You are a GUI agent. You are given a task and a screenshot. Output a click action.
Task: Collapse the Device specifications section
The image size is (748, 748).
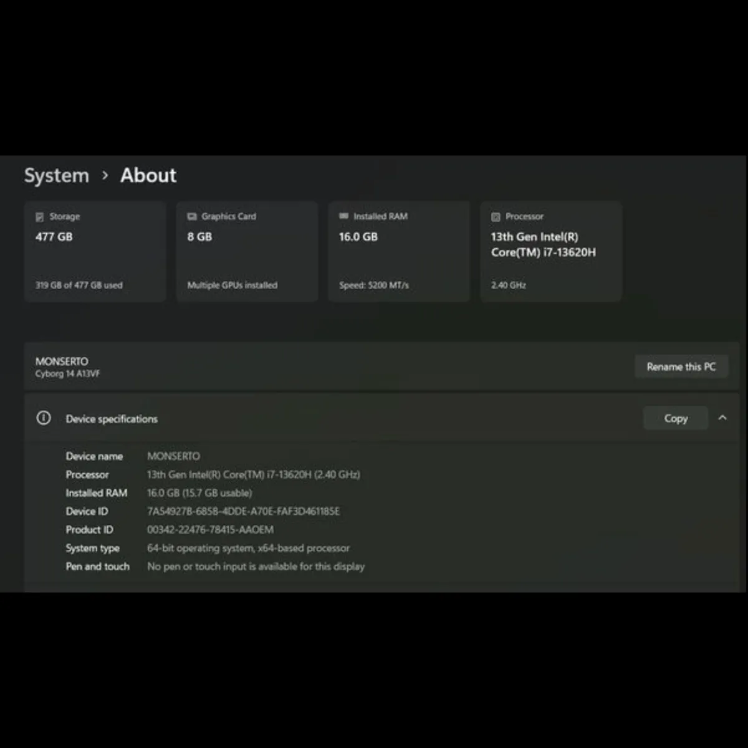coord(722,418)
